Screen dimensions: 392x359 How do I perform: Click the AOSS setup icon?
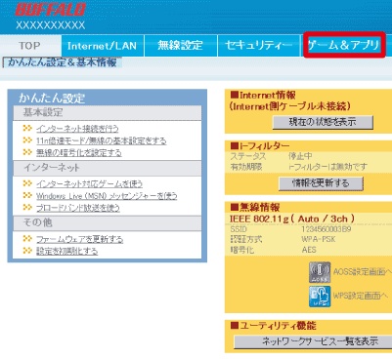point(320,272)
